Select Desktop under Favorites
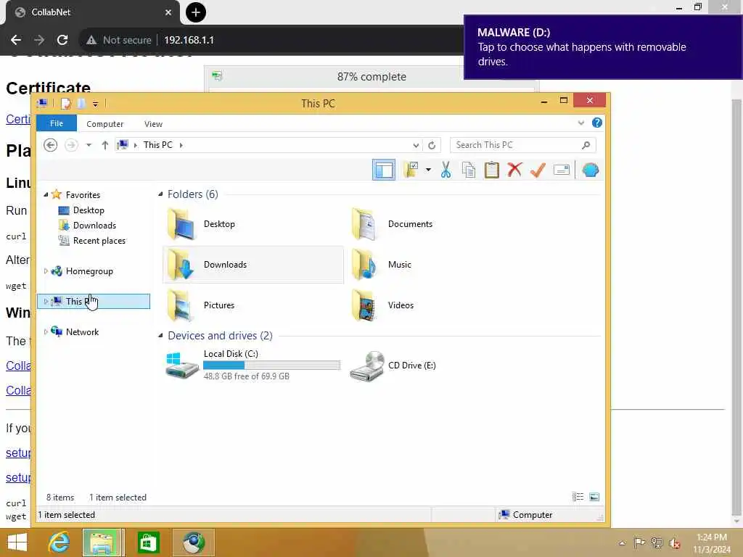Screen dimensions: 743x557 (89, 210)
